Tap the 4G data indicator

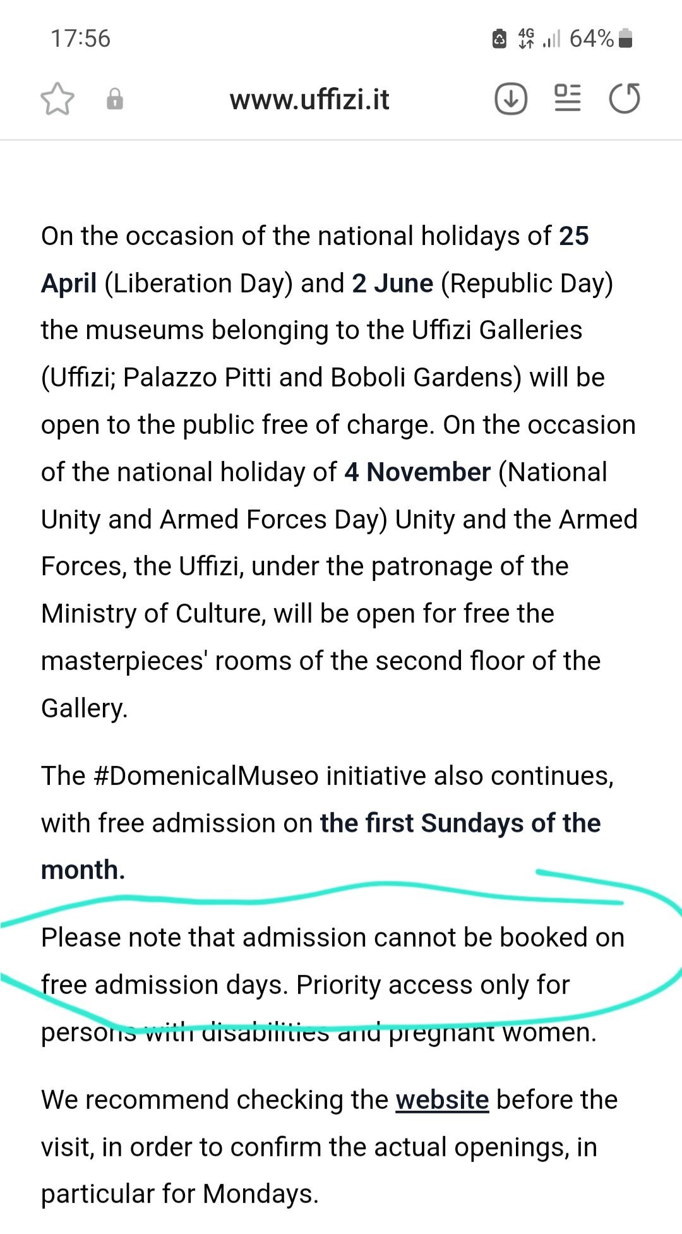(x=525, y=39)
